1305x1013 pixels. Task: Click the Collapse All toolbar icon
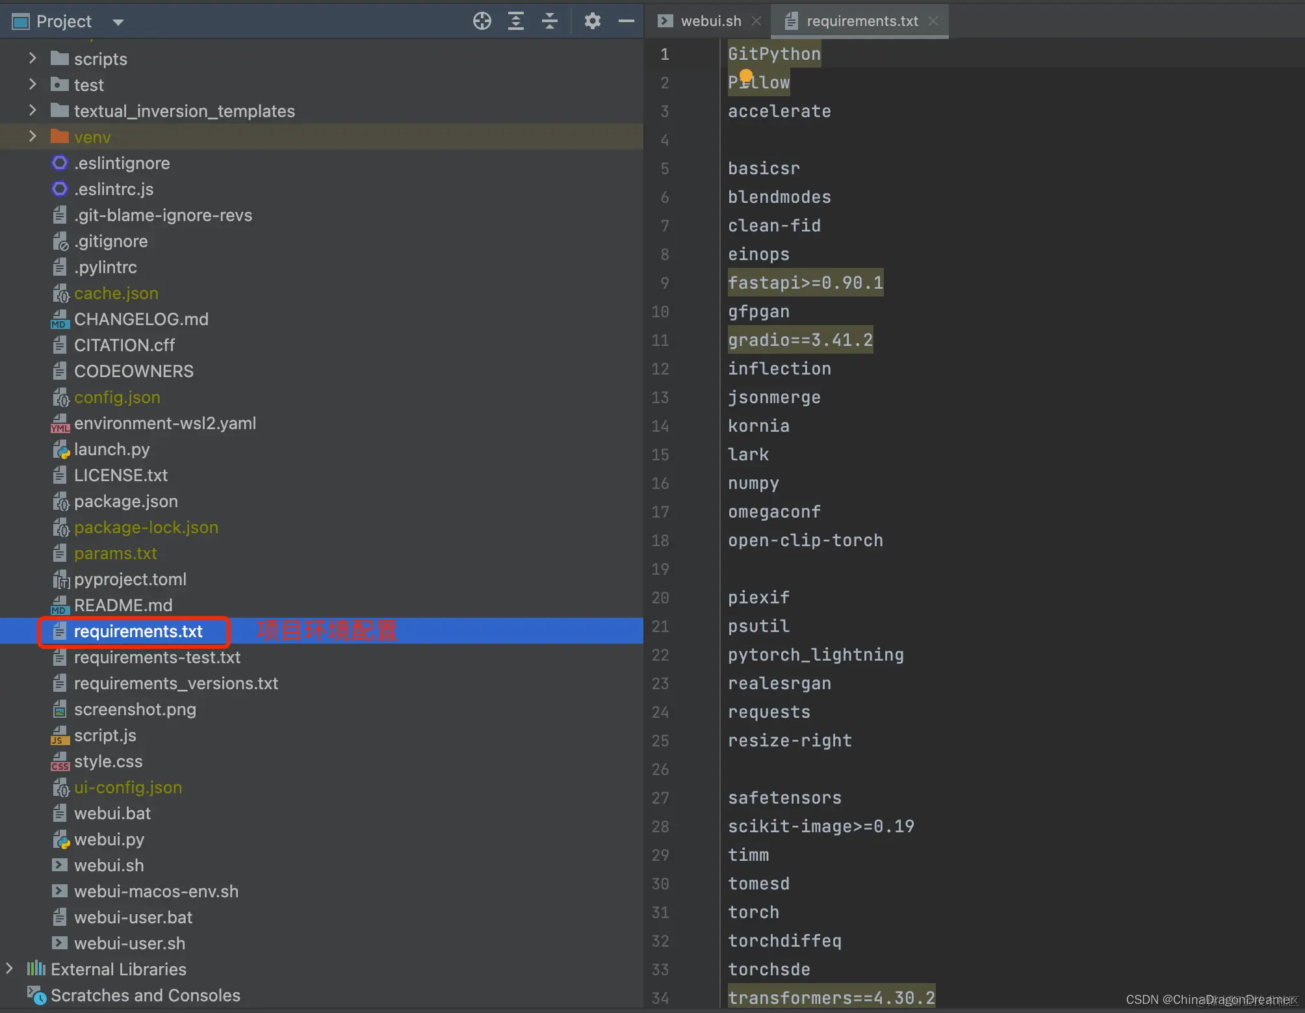(x=550, y=21)
